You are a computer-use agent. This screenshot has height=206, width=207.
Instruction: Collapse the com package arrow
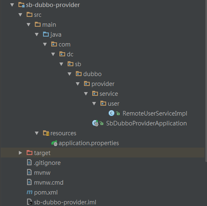[x=45, y=44]
